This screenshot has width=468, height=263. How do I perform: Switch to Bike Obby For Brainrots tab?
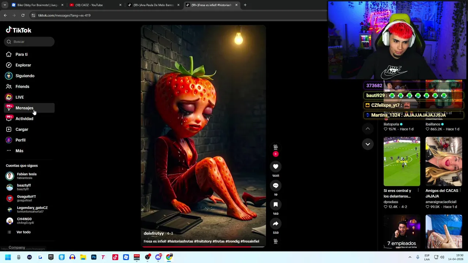[38, 5]
